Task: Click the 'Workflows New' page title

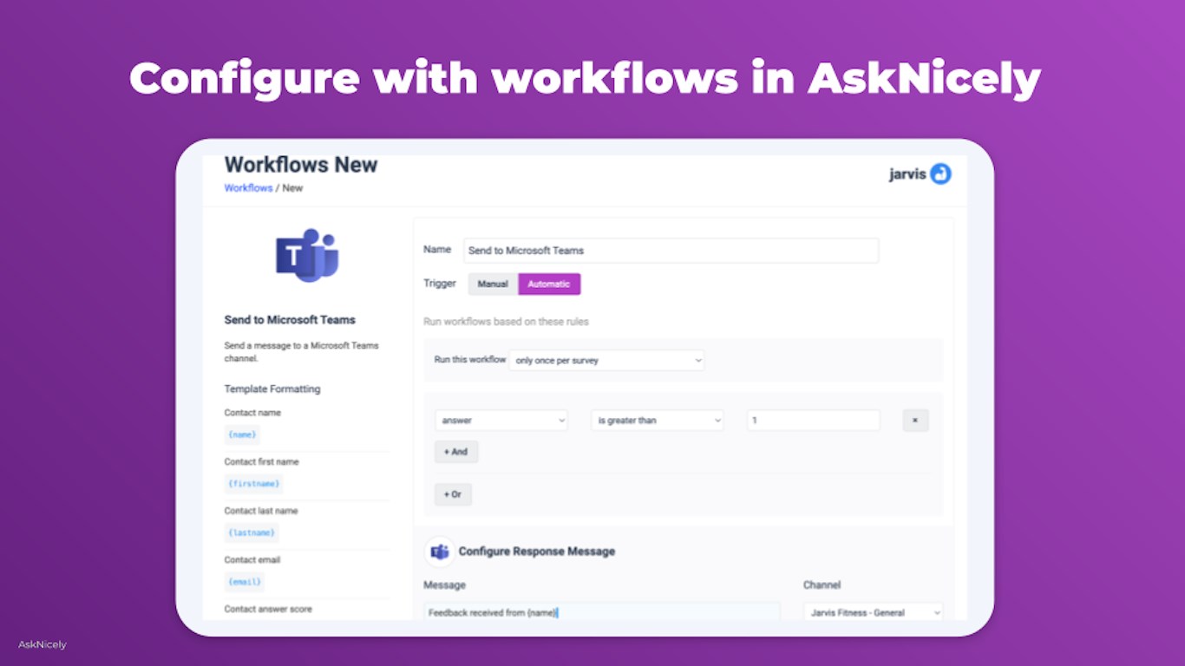Action: 301,165
